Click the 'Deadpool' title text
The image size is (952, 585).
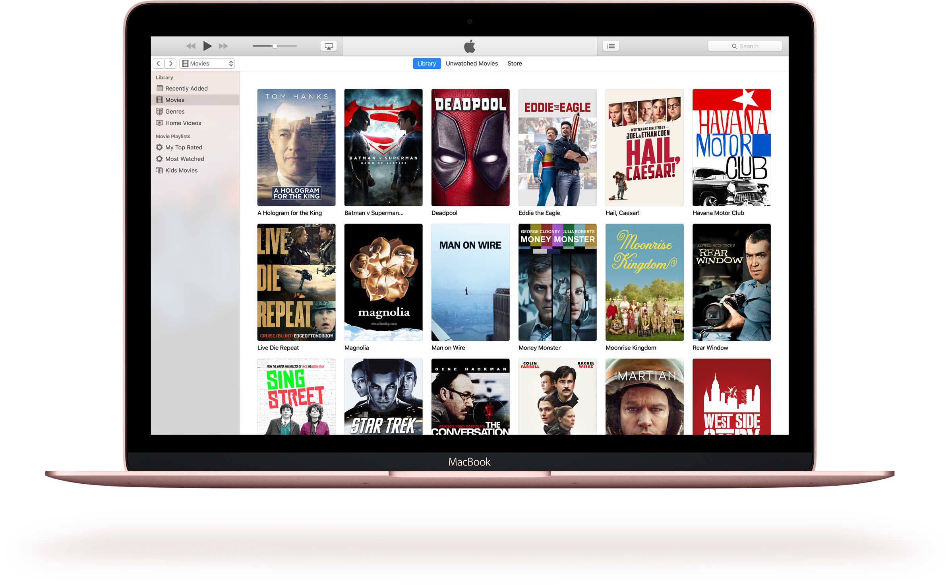click(x=444, y=213)
